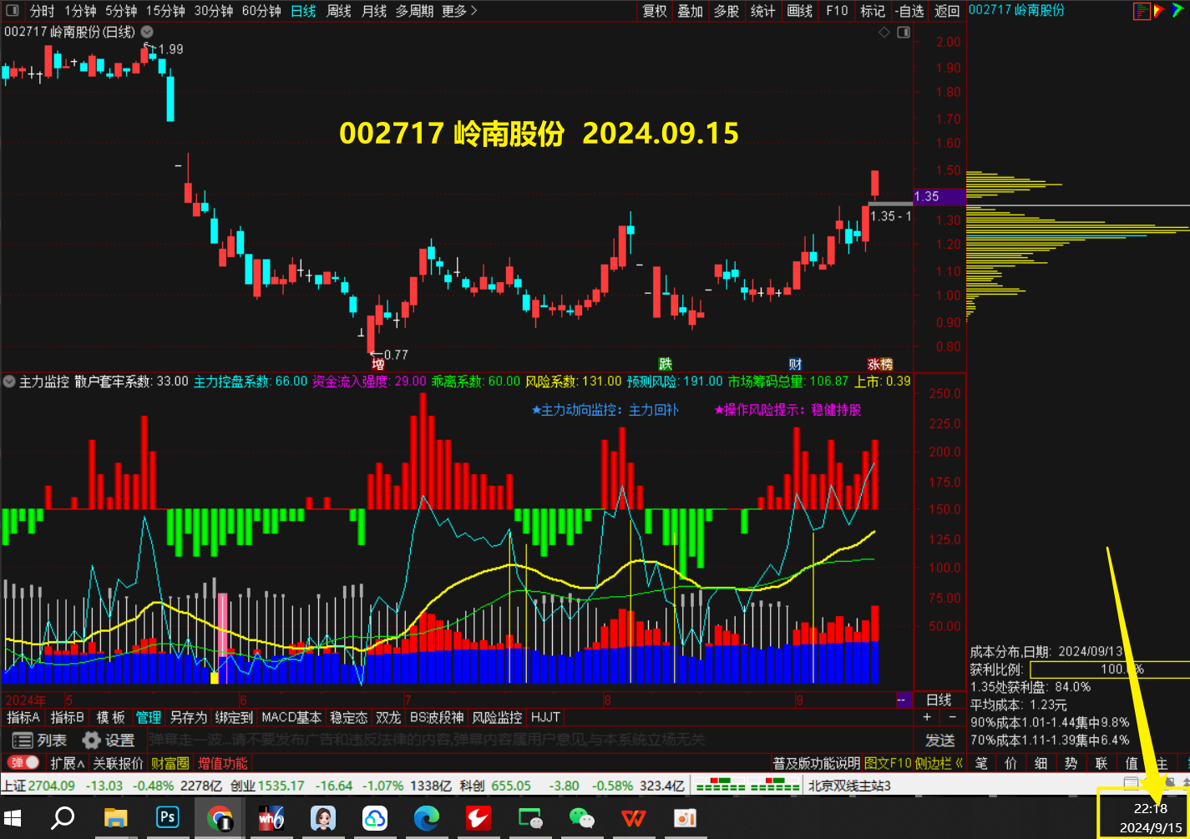Click the 财 marker on chart
The height and width of the screenshot is (839, 1190).
point(795,364)
